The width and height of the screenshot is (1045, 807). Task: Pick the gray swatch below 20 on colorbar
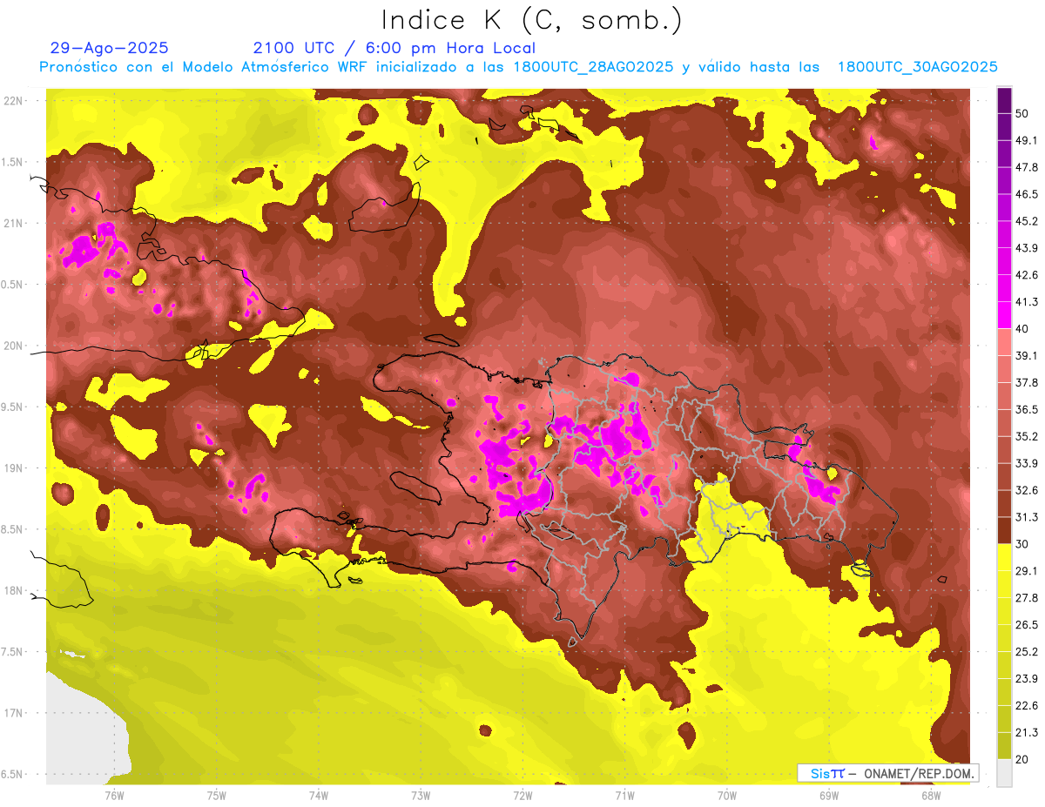(x=1004, y=772)
